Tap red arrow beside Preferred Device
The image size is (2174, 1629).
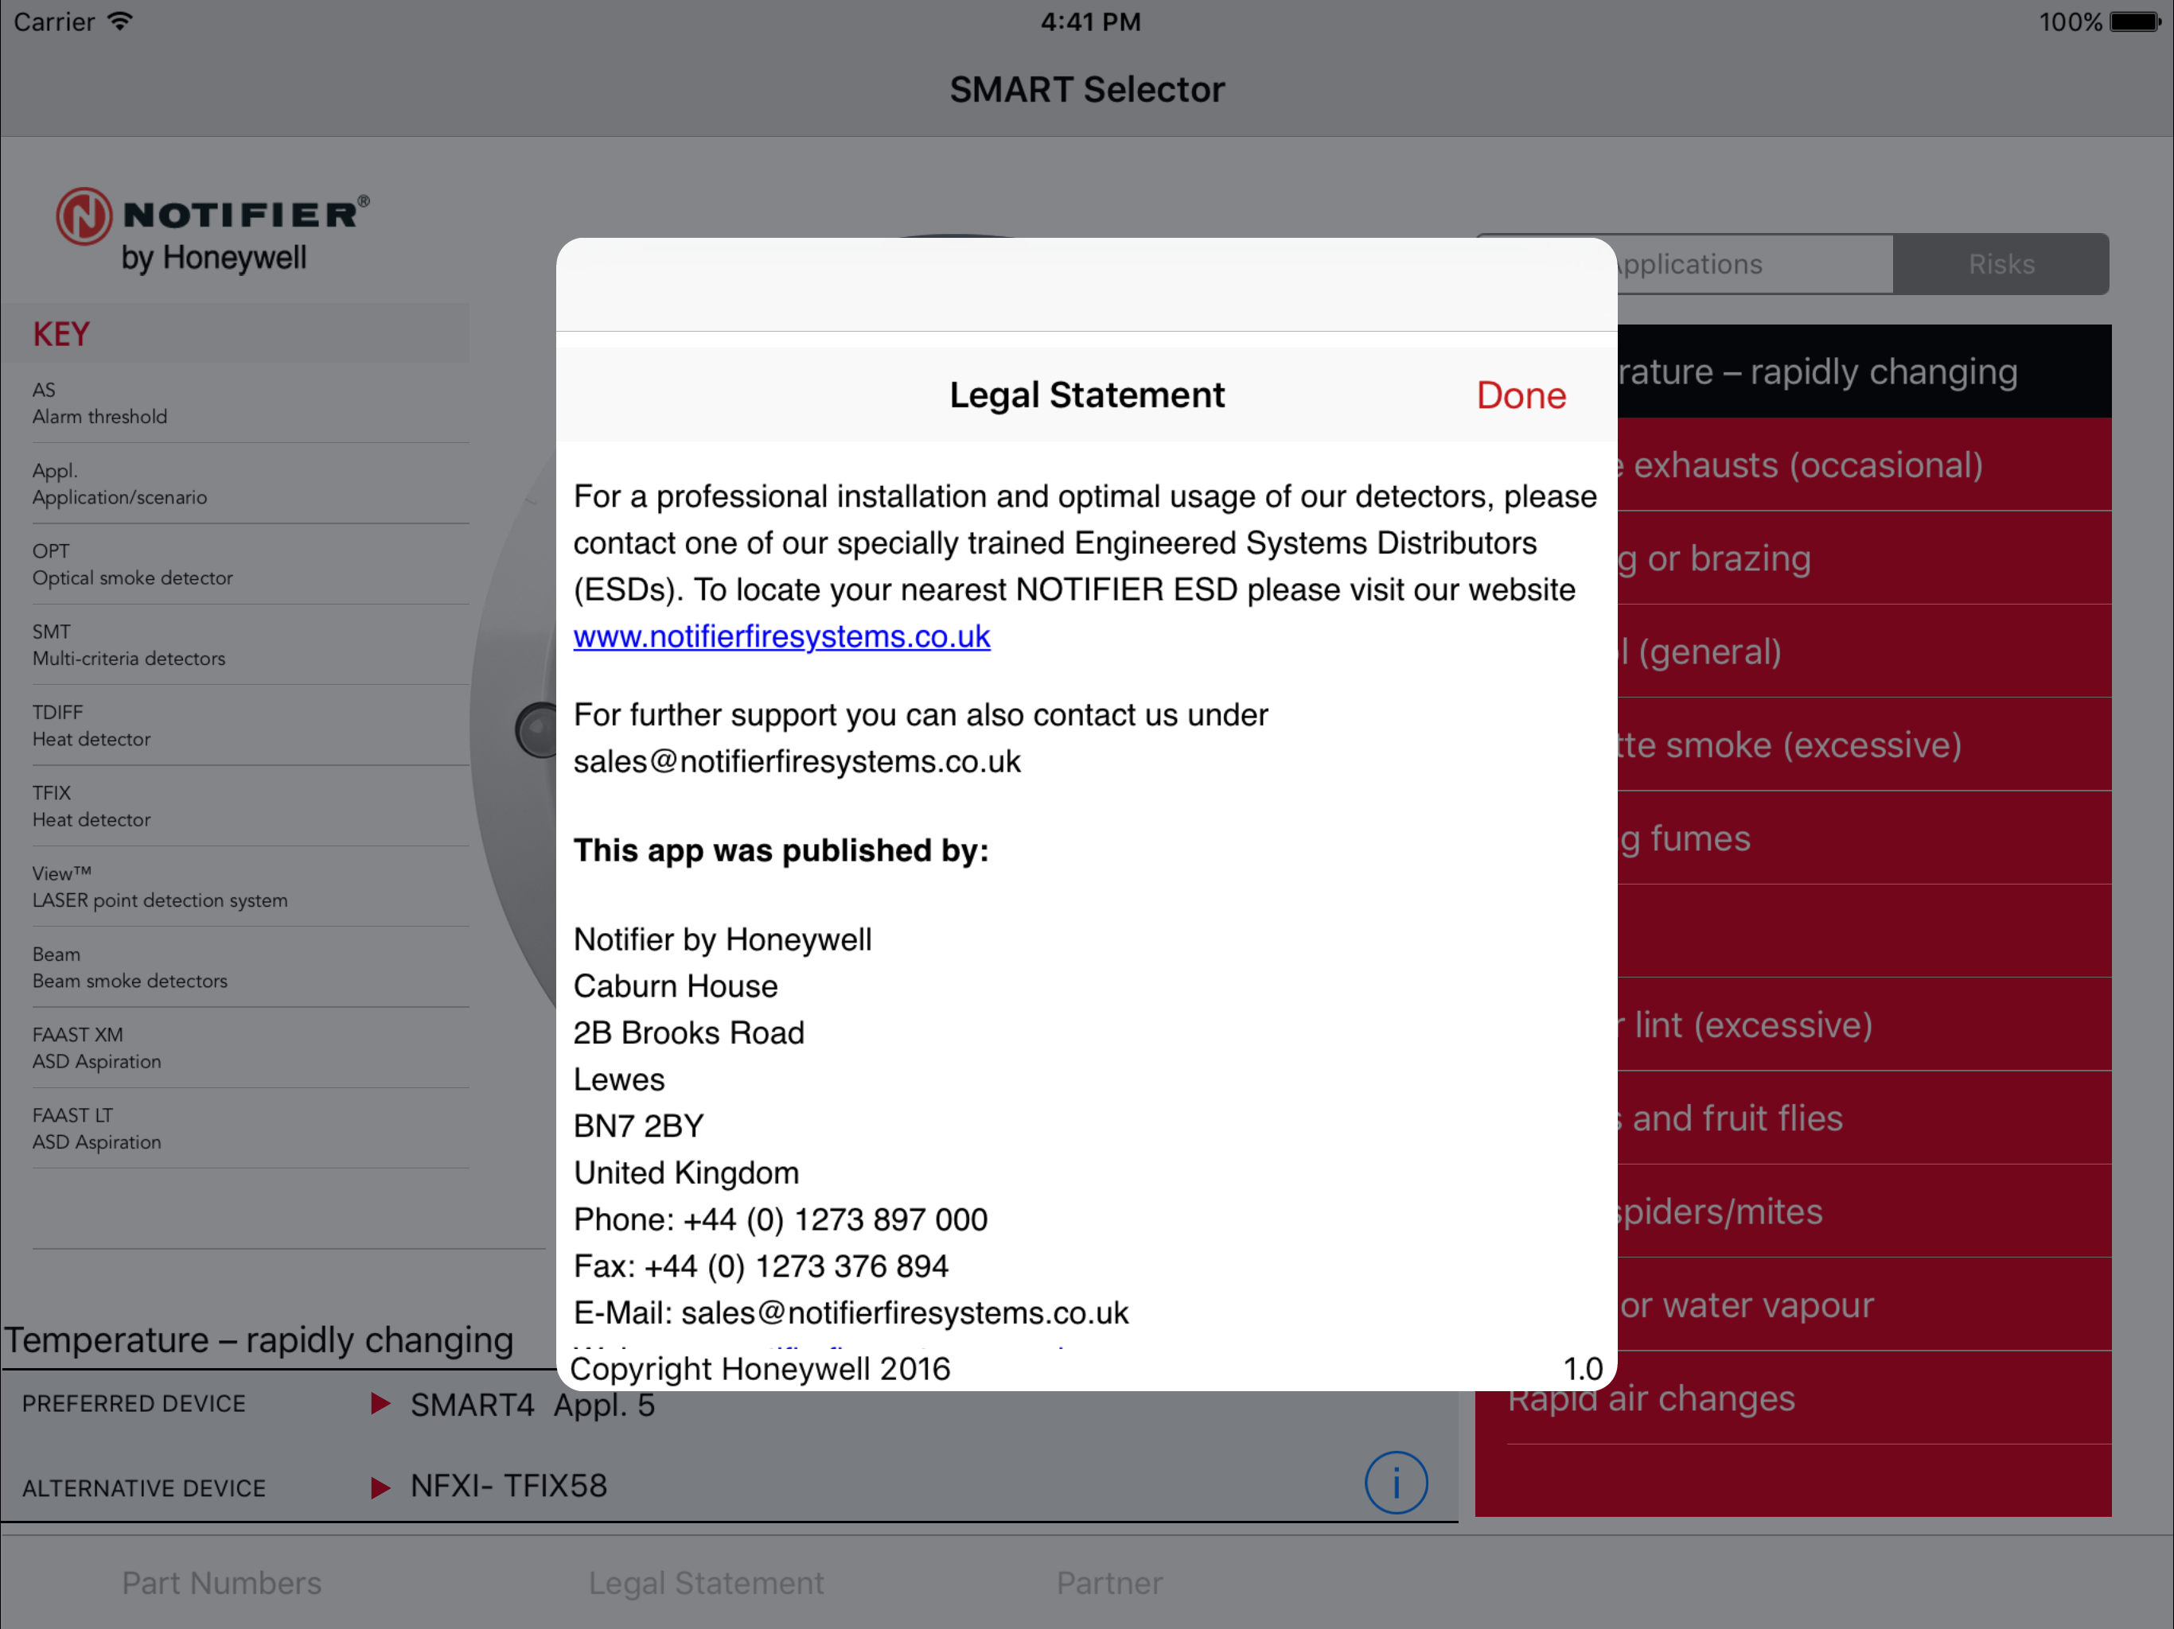pos(380,1403)
